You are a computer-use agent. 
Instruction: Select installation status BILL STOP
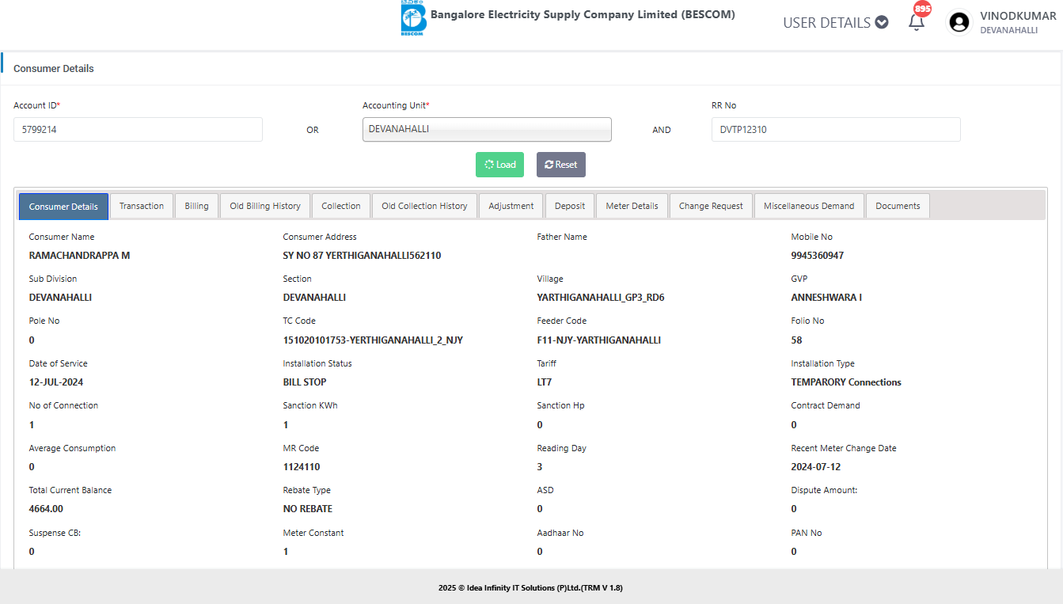click(x=305, y=382)
